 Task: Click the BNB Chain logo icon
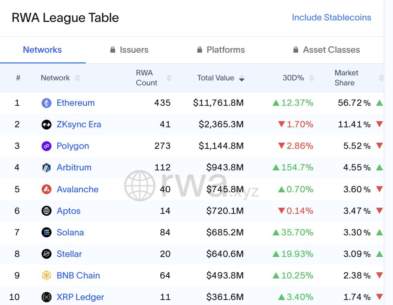(46, 275)
